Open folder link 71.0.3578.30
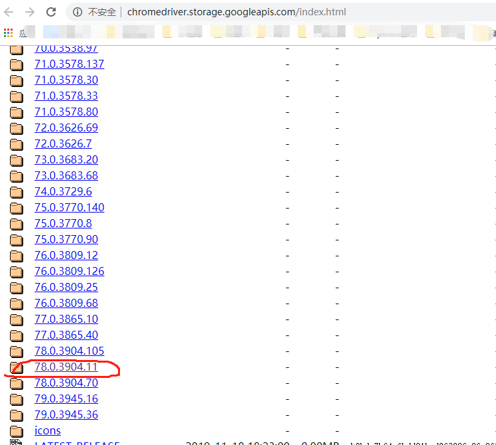Viewport: 496px width, 445px height. point(66,80)
